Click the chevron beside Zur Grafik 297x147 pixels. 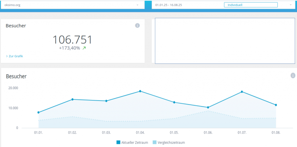tap(7, 56)
